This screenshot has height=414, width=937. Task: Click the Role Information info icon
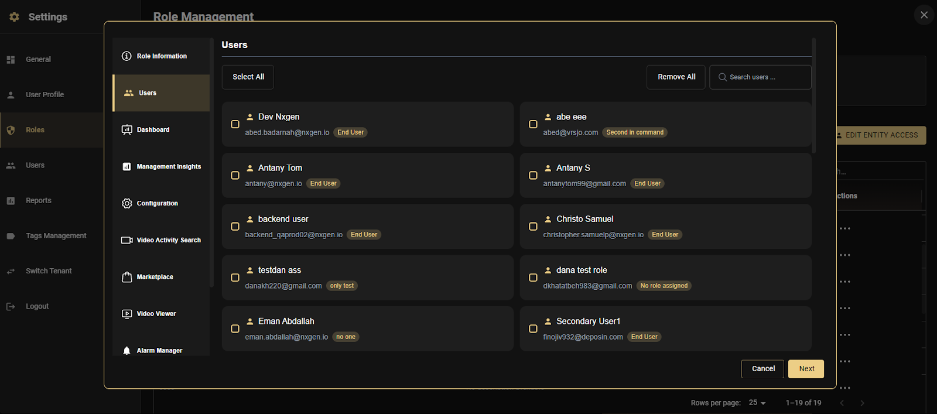click(x=126, y=56)
